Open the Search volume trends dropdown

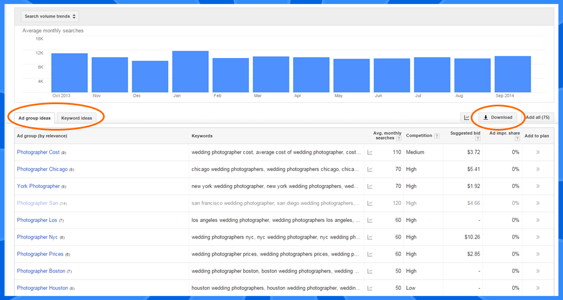pos(51,17)
